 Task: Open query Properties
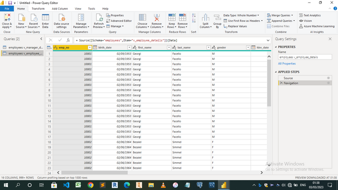click(115, 15)
